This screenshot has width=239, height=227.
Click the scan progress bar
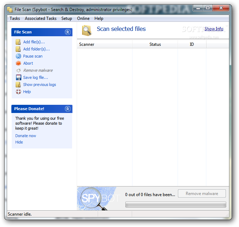175,205
